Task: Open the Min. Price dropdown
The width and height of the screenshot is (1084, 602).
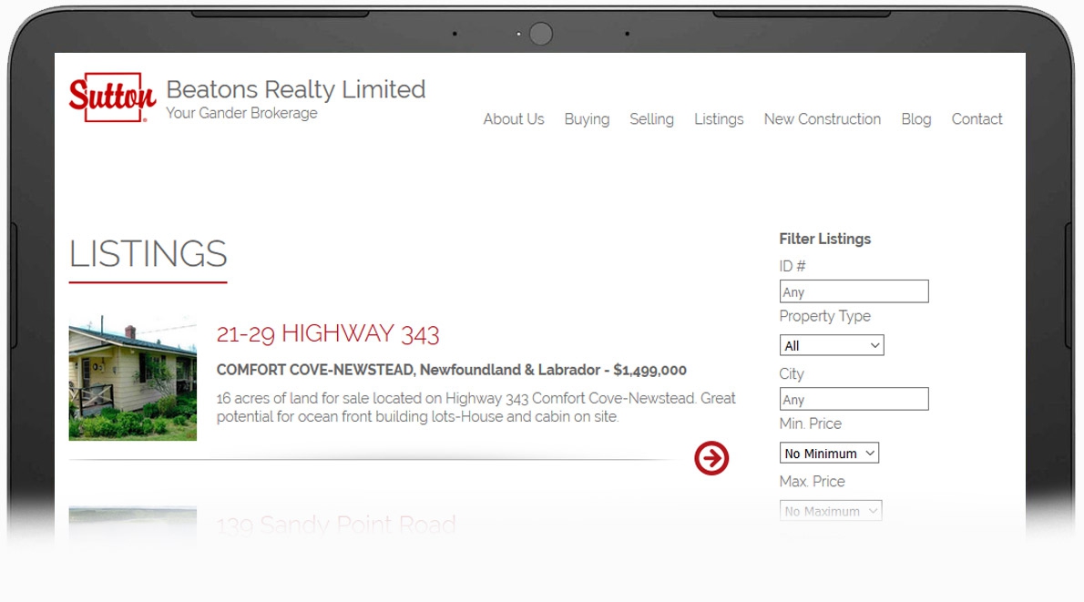Action: (x=829, y=454)
